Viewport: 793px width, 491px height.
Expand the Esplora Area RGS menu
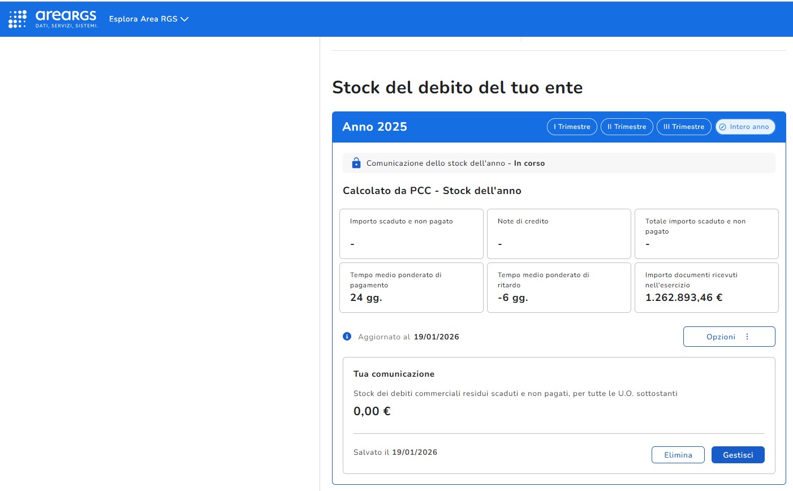148,19
